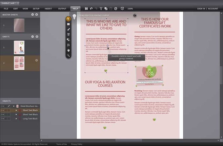
Task: Select the Hand pan tool
Action: tap(69, 50)
